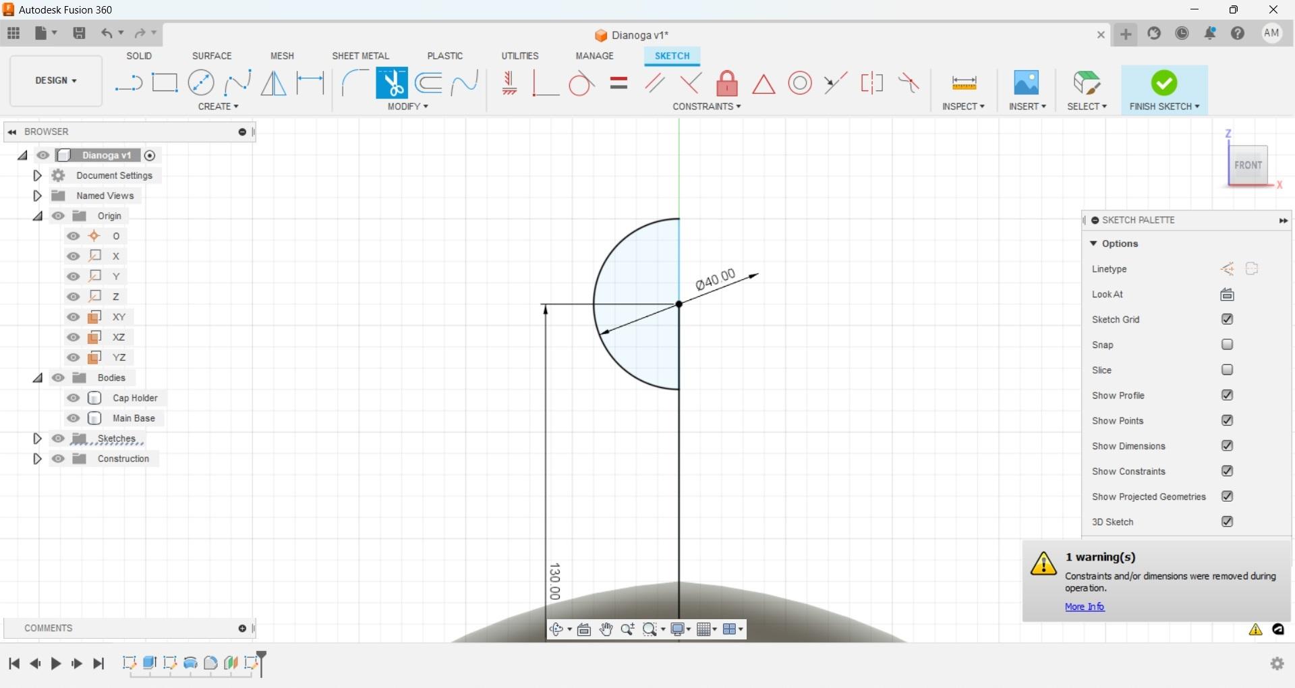This screenshot has height=688, width=1295.
Task: Apply the Coincident constraint
Action: pyautogui.click(x=545, y=83)
